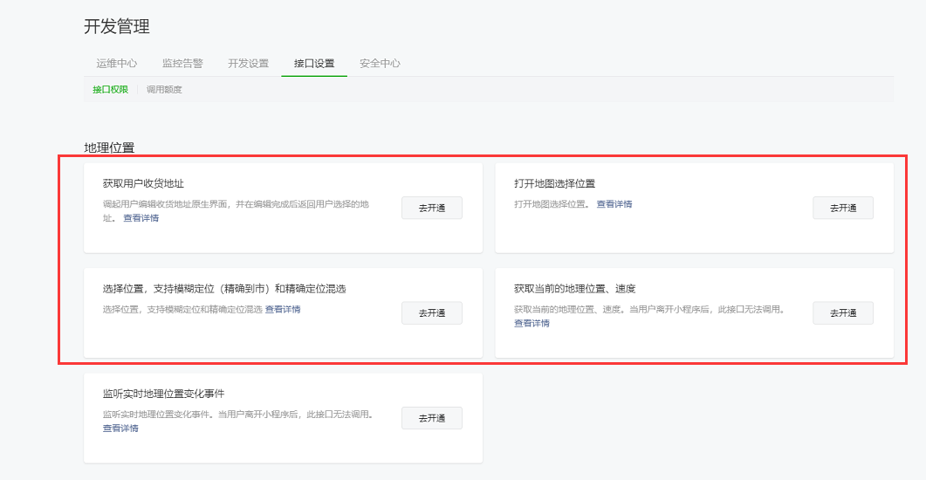
Task: Open the 运维中心 tab
Action: (116, 64)
